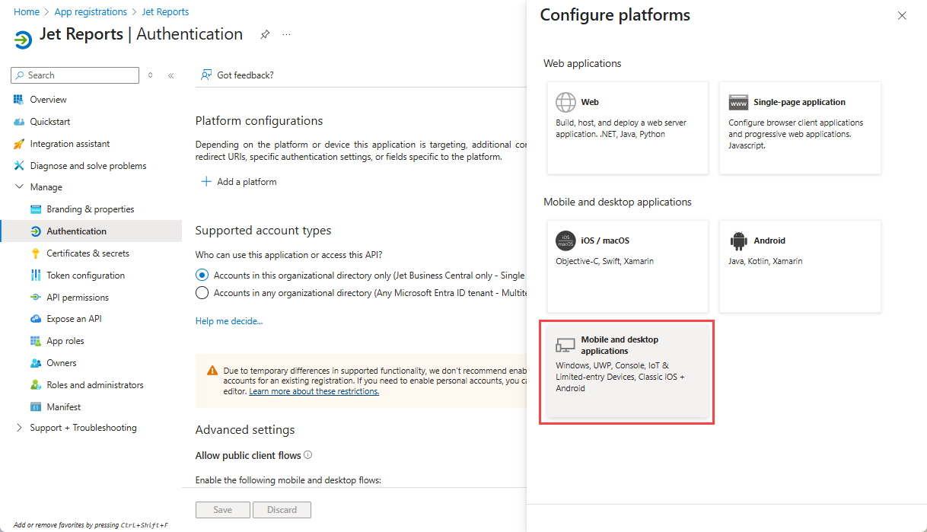This screenshot has width=927, height=532.
Task: Click the Discard button
Action: [282, 510]
